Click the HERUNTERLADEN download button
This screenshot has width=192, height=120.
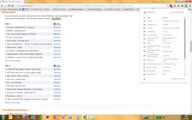pos(177,12)
